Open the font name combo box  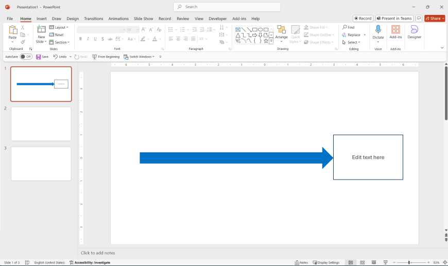click(x=101, y=29)
